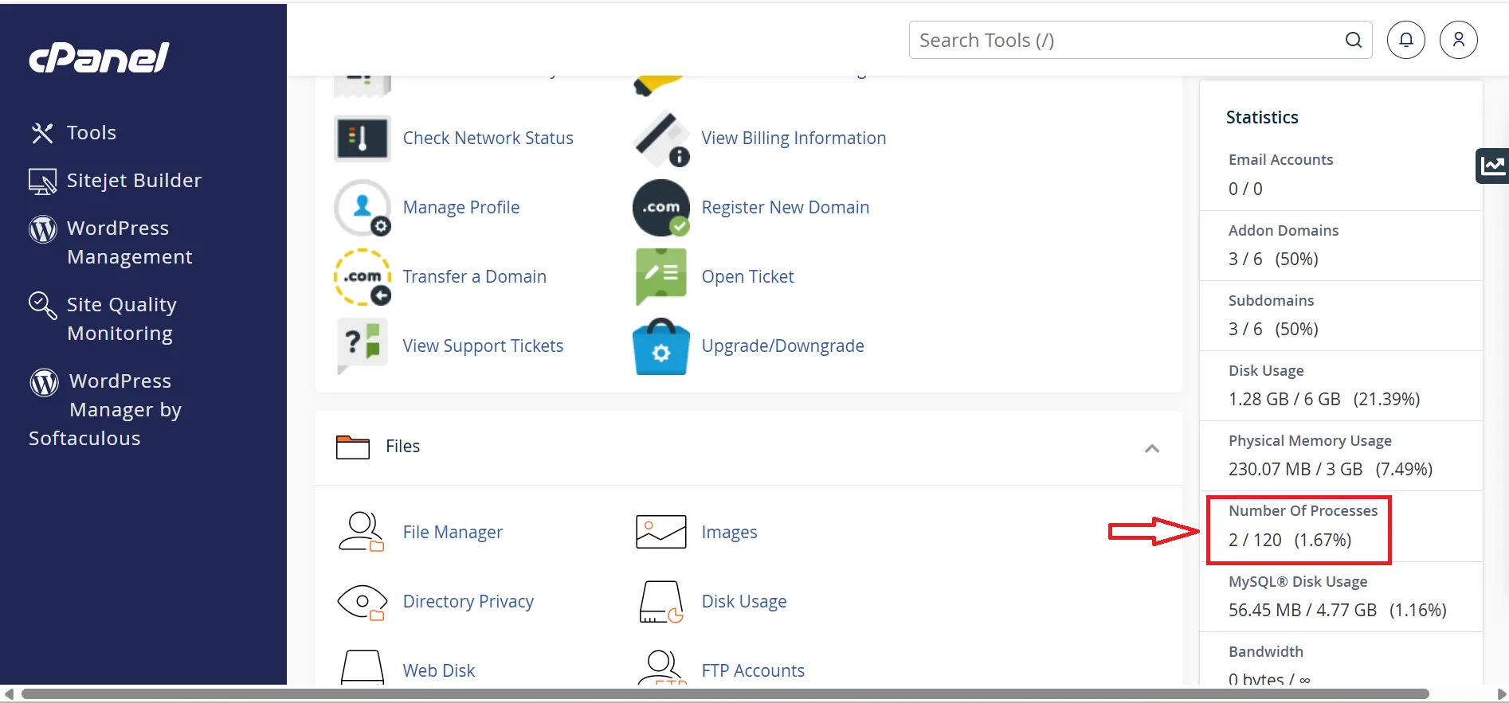Click the search magnifier icon

[x=1353, y=40]
